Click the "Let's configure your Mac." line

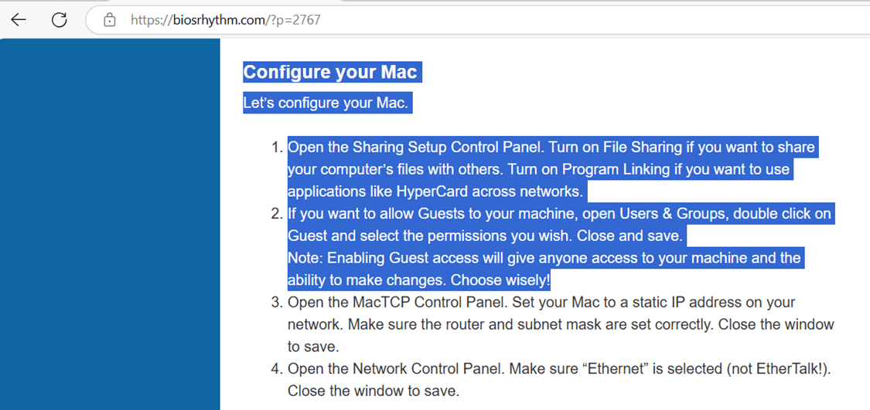coord(326,103)
